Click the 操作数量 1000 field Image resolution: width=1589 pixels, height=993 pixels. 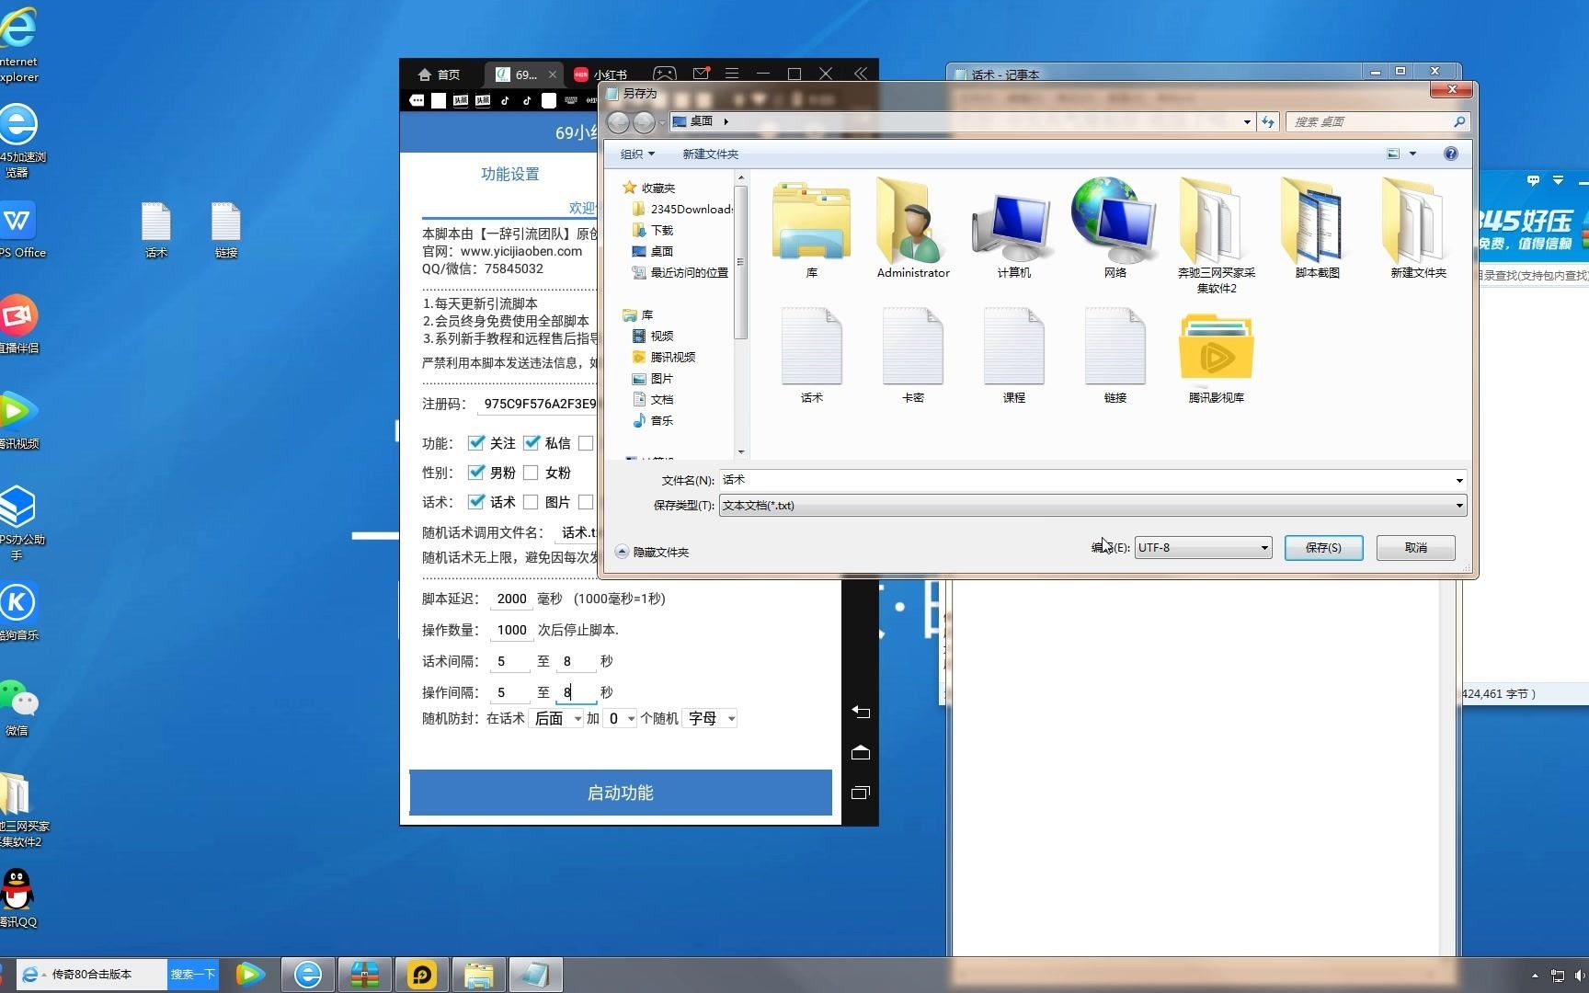(511, 630)
